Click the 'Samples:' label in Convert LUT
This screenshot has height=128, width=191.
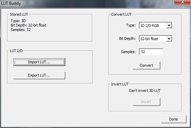[x=128, y=52]
